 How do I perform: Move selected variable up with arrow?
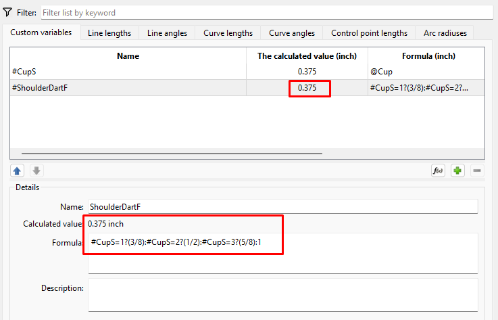click(18, 171)
